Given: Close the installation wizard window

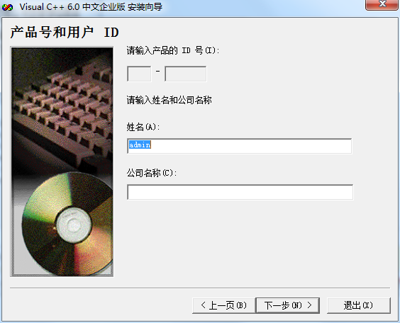Looking at the screenshot, I should pyautogui.click(x=382, y=4).
